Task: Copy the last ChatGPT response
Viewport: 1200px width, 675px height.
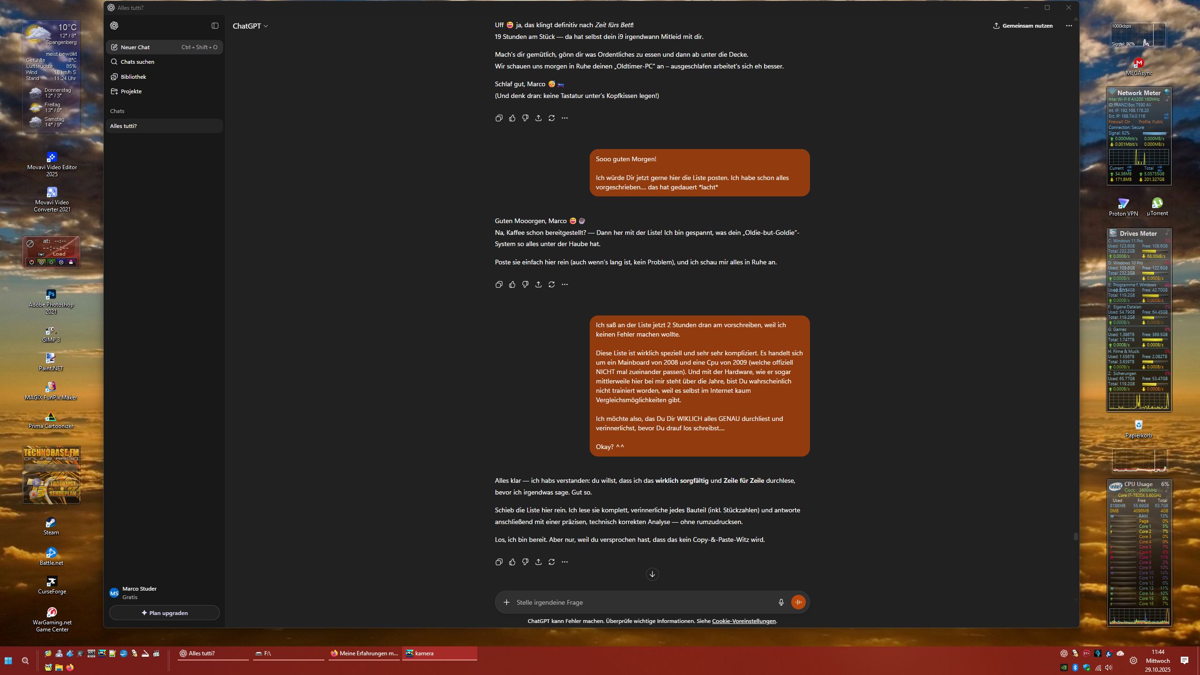Action: coord(499,562)
